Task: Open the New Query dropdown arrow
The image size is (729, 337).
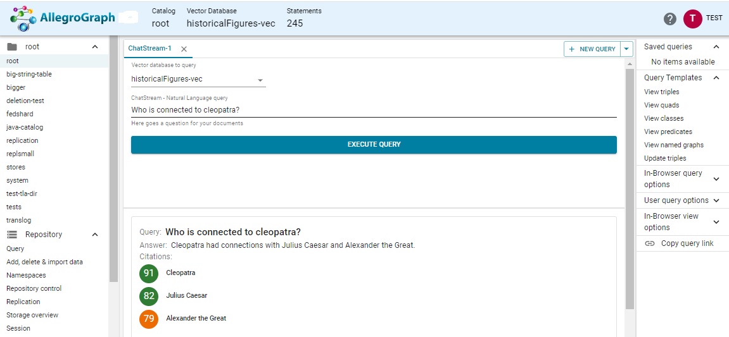Action: 626,49
